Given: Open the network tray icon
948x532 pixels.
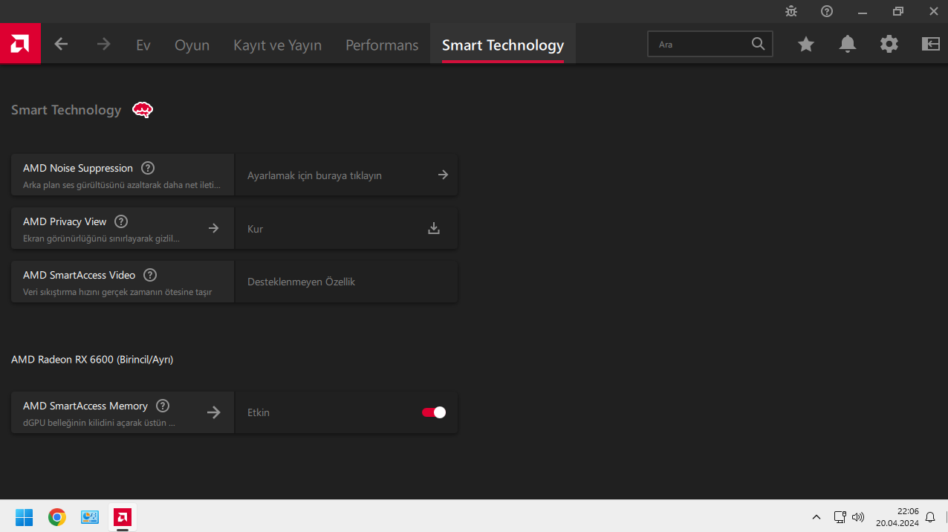Looking at the screenshot, I should 840,517.
